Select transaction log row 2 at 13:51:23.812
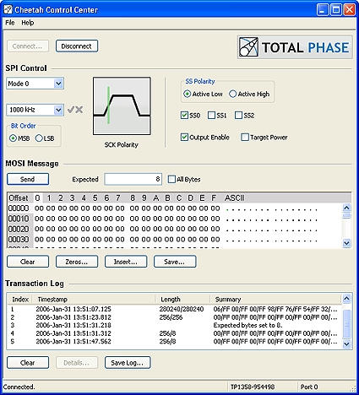Screen dimensions: 359x395 point(174,317)
